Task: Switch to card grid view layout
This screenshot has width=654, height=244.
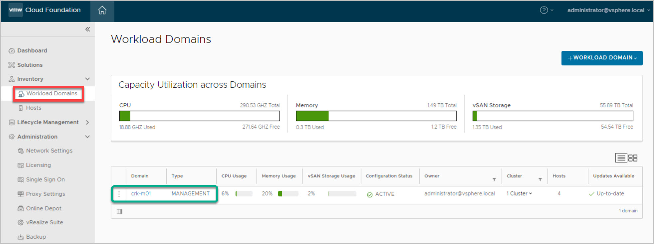Action: point(633,158)
